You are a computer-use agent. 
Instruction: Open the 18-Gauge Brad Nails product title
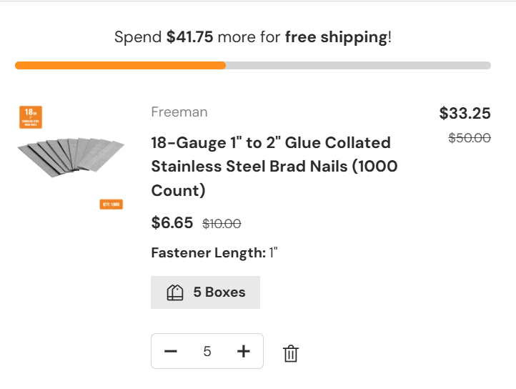pos(274,166)
